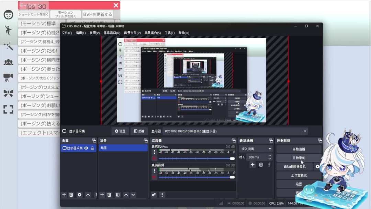Increase the 时长 duration with up arrow
This screenshot has height=209, width=371.
(270, 155)
